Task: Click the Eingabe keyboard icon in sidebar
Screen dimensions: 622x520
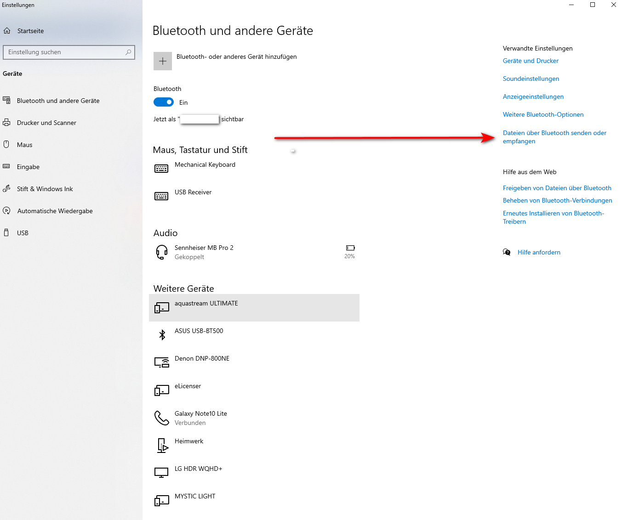Action: pyautogui.click(x=6, y=166)
